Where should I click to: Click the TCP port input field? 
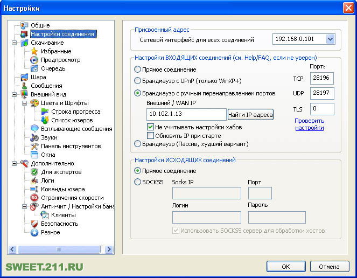tap(322, 78)
